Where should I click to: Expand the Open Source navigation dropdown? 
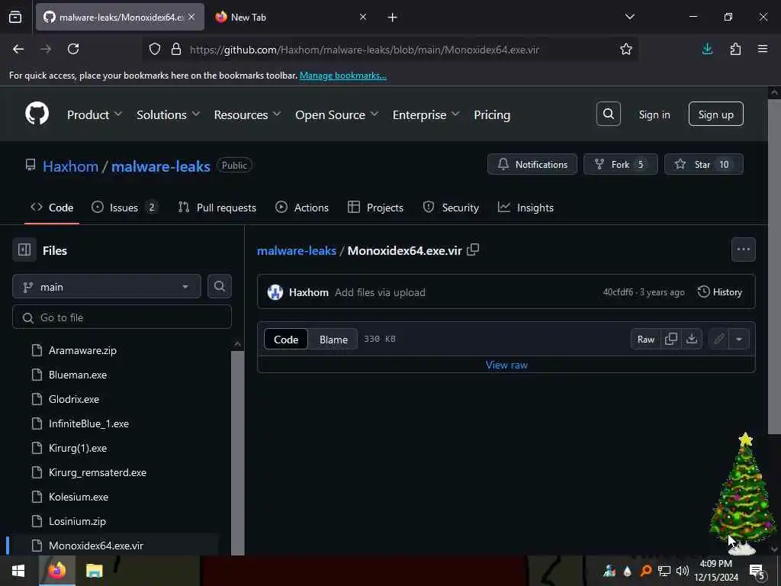pyautogui.click(x=336, y=114)
